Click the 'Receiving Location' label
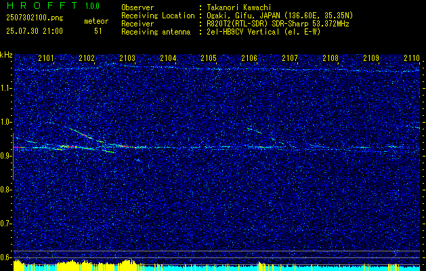Image resolution: width=426 pixels, height=271 pixels. point(158,16)
